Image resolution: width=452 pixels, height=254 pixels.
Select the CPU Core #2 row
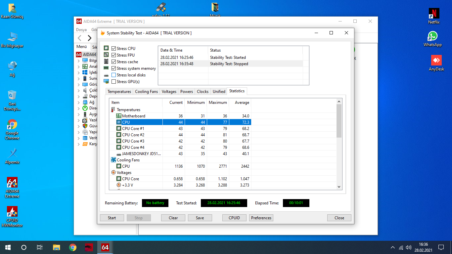pos(180,135)
